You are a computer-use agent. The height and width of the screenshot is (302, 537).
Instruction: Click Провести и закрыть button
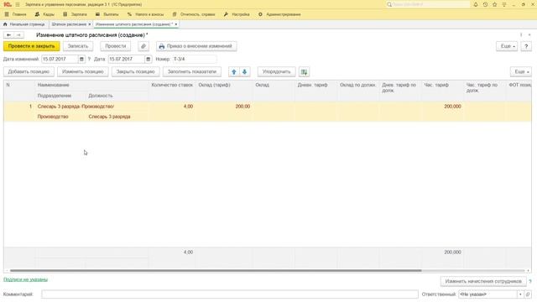click(x=32, y=46)
